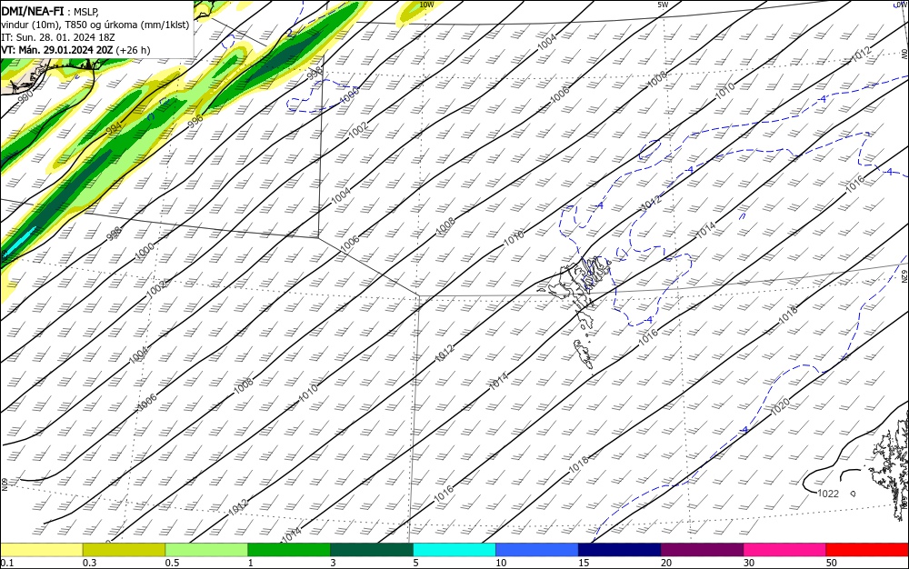The height and width of the screenshot is (569, 909).
Task: Click the 'vindur (10m), T850 og úrkoma' line
Action: click(x=95, y=25)
